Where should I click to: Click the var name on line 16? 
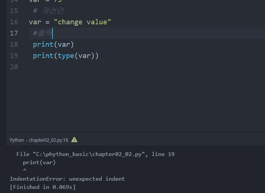click(x=35, y=22)
